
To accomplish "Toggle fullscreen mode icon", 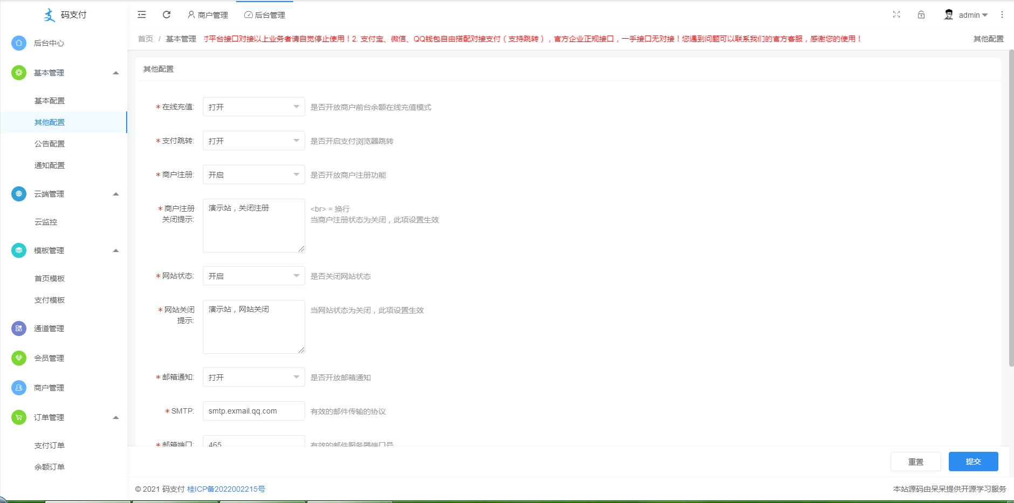I will point(896,15).
